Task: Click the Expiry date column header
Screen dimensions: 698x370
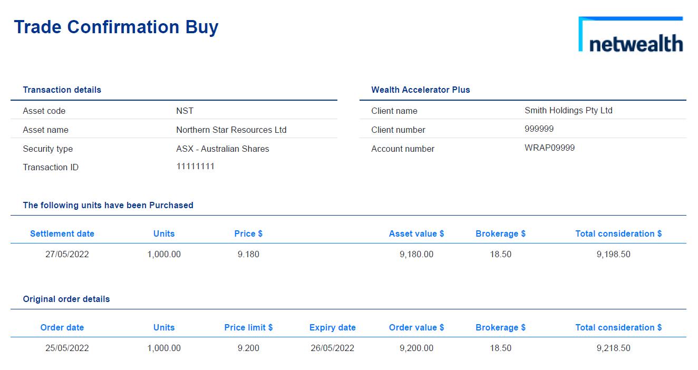Action: (x=332, y=327)
